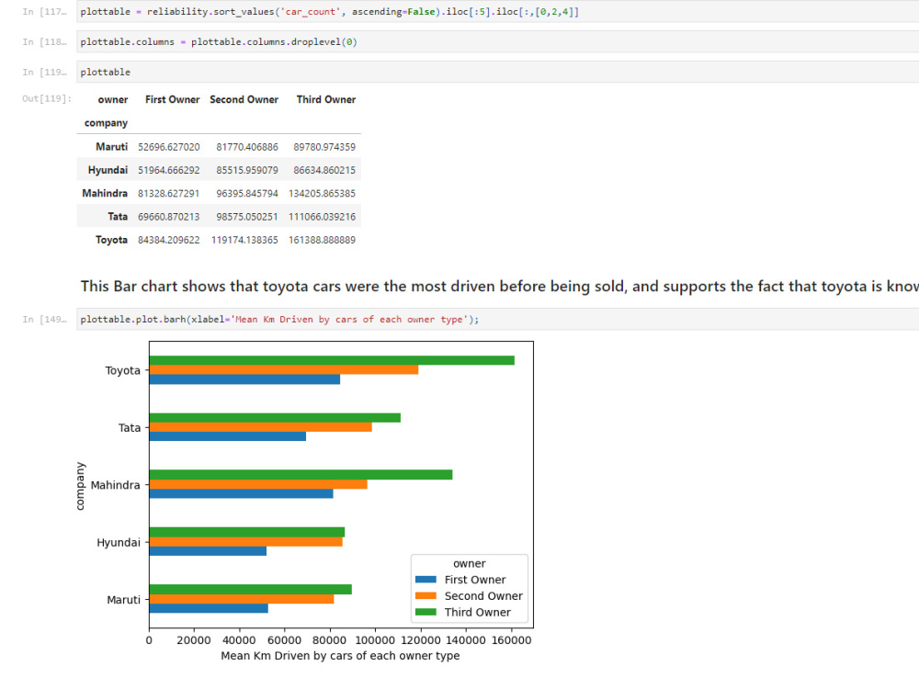Click the 'Second Owner' column header

[x=244, y=99]
